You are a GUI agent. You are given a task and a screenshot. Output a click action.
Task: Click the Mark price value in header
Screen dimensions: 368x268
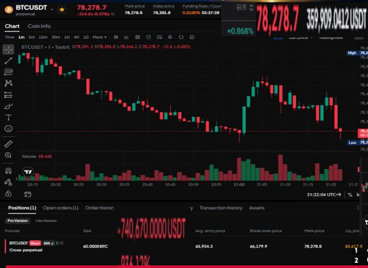point(134,12)
